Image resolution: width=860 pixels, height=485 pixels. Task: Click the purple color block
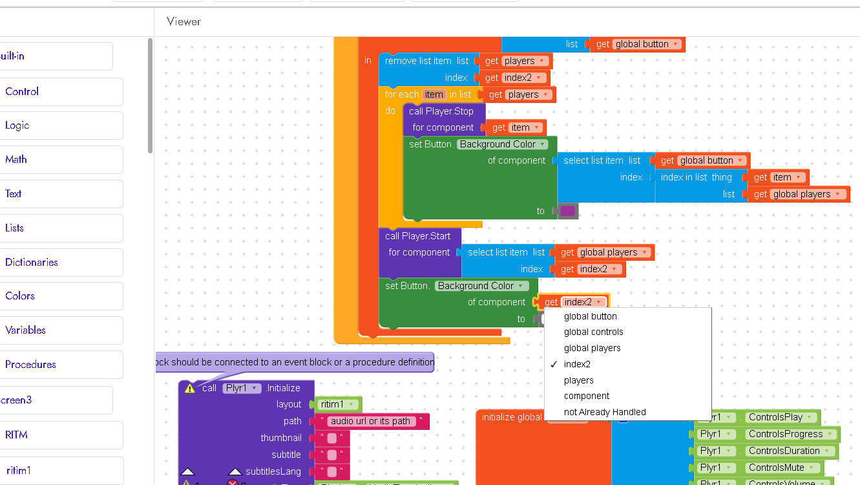click(568, 211)
